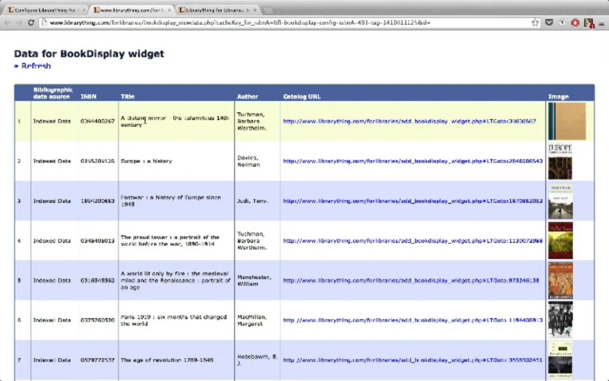Open the Chrome menu hamburger icon
This screenshot has width=609, height=381.
601,23
